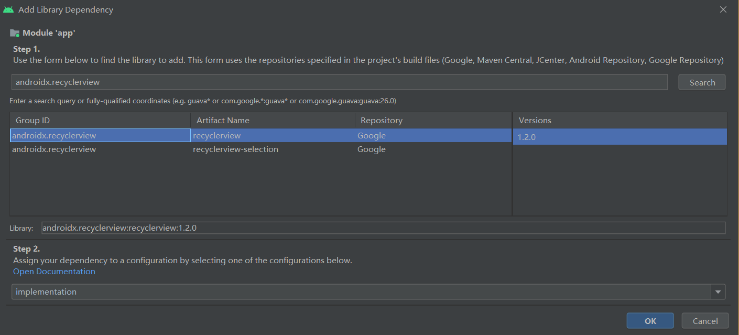Click the configuration dropdown arrow
This screenshot has height=335, width=739.
718,292
